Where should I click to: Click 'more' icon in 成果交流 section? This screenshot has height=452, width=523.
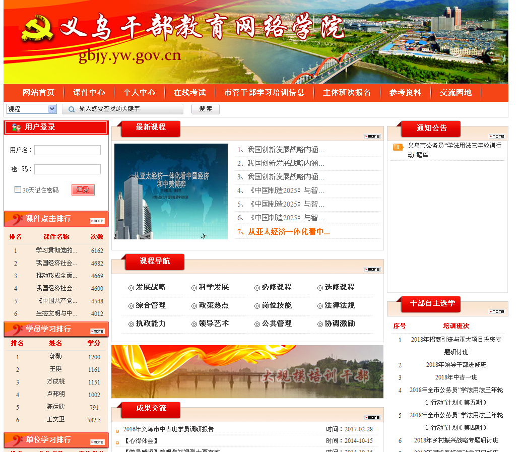(x=372, y=417)
